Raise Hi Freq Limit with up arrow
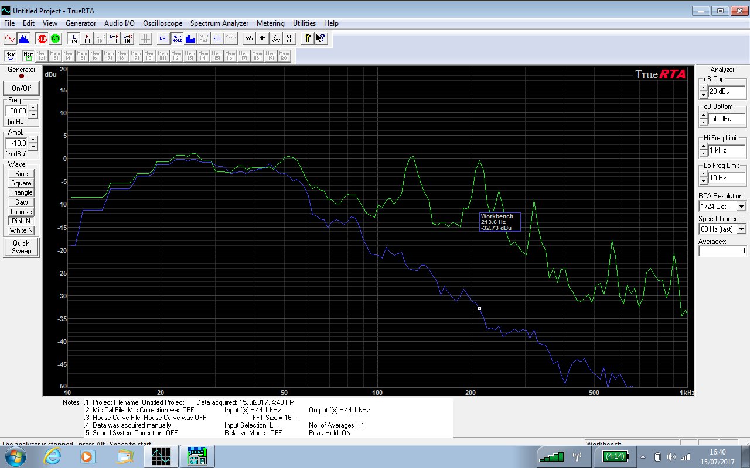The height and width of the screenshot is (468, 750). (x=703, y=147)
